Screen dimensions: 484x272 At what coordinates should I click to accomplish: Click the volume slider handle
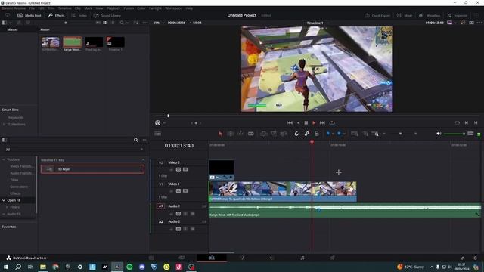[x=464, y=134]
